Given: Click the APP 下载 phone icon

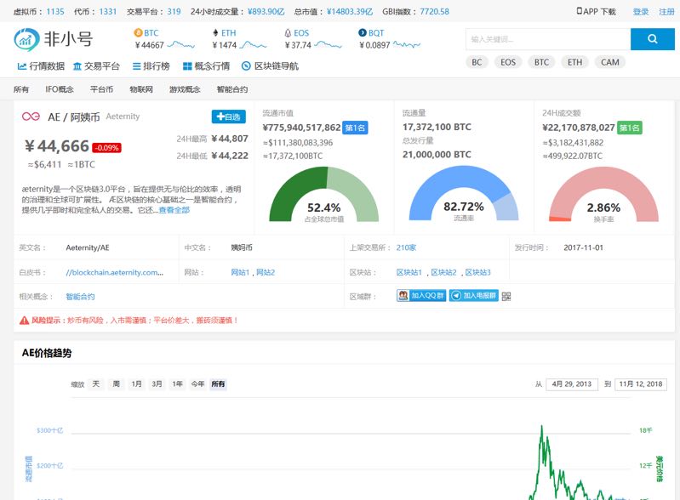Looking at the screenshot, I should pos(580,11).
